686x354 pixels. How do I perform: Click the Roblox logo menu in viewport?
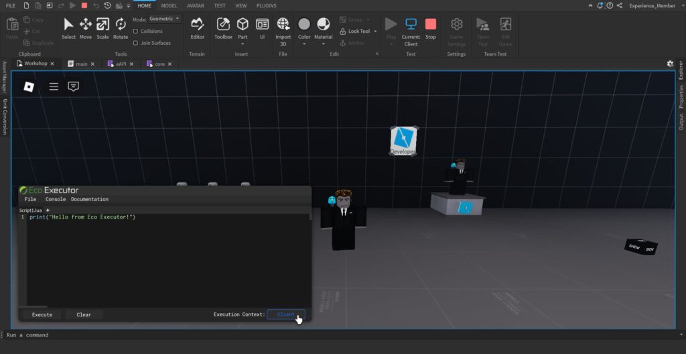(28, 86)
